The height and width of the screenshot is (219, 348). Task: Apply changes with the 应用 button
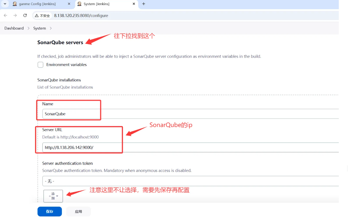click(x=79, y=212)
